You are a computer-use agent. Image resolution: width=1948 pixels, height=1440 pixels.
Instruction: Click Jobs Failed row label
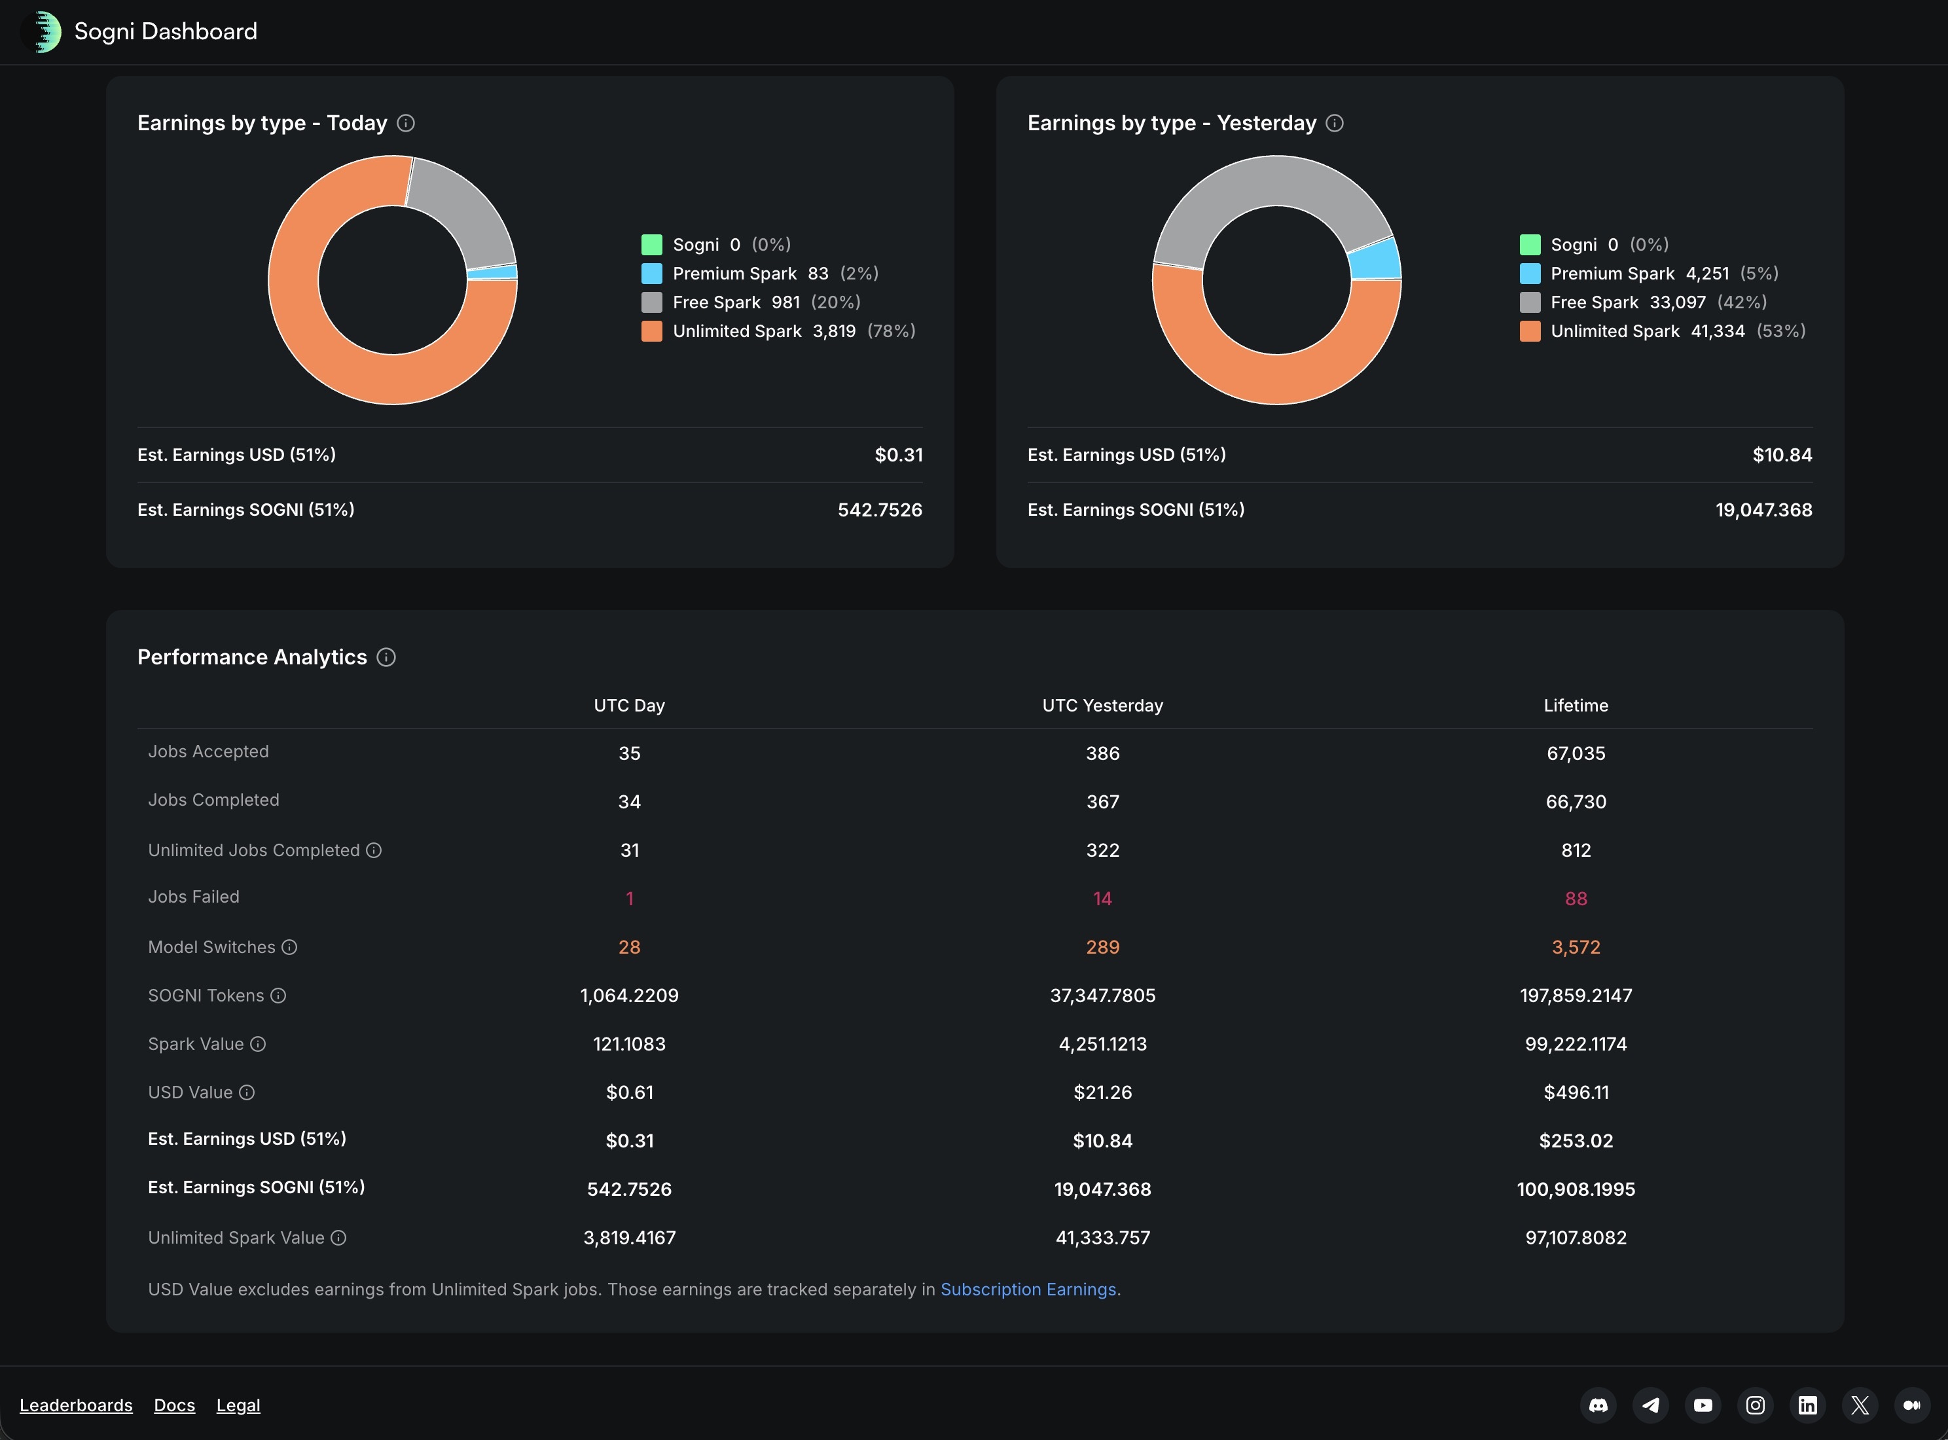click(194, 897)
